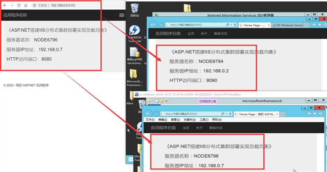327x172 pixels.
Task: Open Favorites star in the upper IE window
Action: (320, 25)
